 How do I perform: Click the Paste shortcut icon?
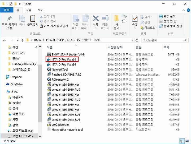[41, 26]
